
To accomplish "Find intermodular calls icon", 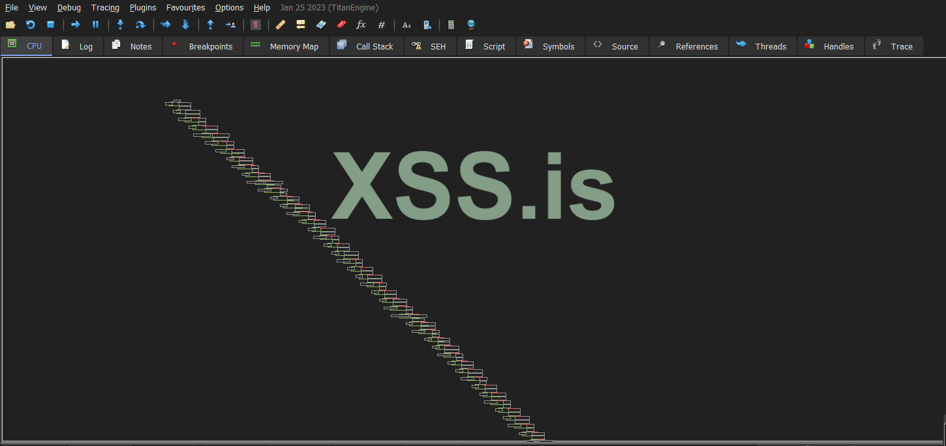I will (427, 25).
